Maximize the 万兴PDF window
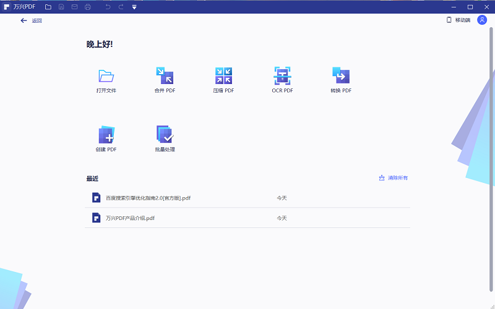The height and width of the screenshot is (309, 495). (x=470, y=7)
